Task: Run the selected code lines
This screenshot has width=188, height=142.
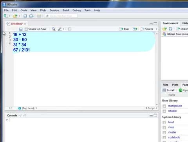Action: click(x=124, y=29)
